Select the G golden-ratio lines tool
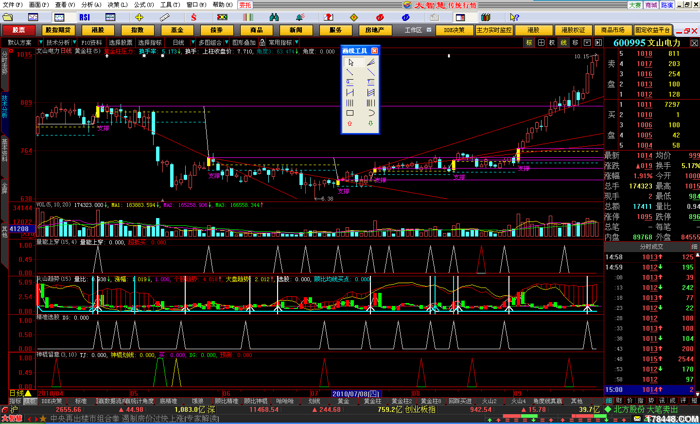 (350, 83)
